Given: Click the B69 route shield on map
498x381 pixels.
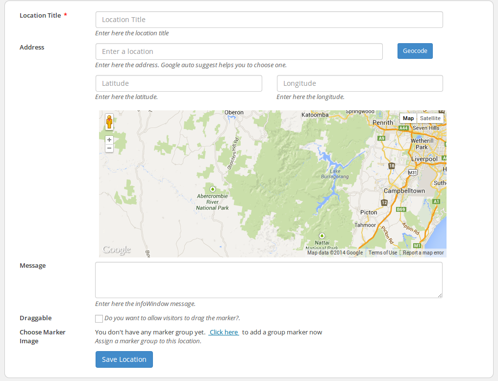Looking at the screenshot, I should click(x=401, y=209).
